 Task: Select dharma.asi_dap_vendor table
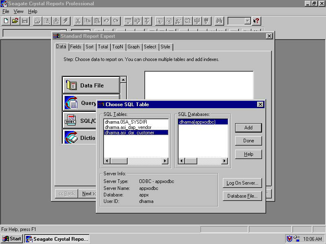coord(136,127)
